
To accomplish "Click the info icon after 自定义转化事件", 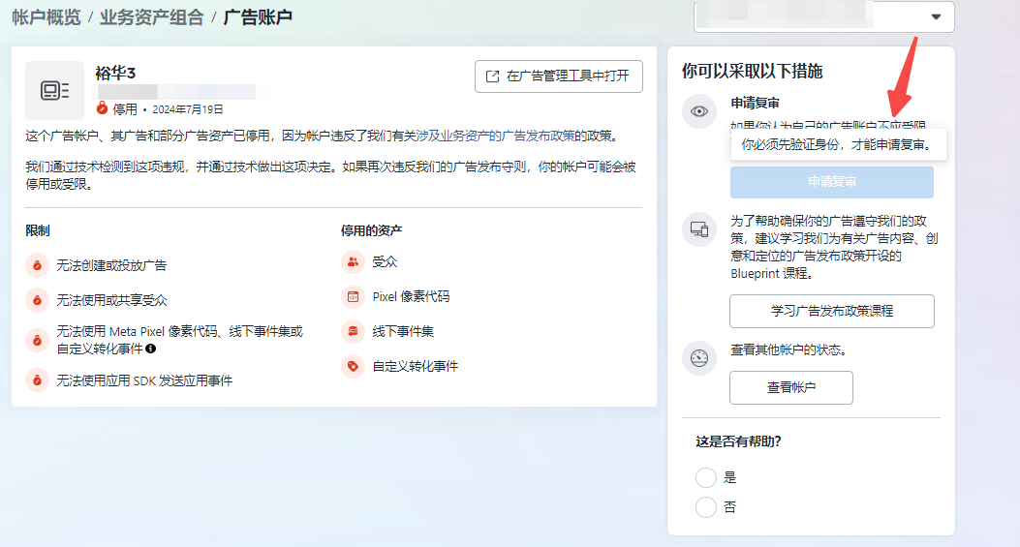I will pos(151,349).
